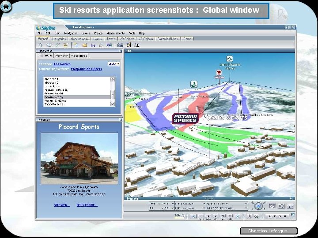This screenshot has height=238, width=318.
Task: Open project via yellow folder icon
Action: [85, 45]
